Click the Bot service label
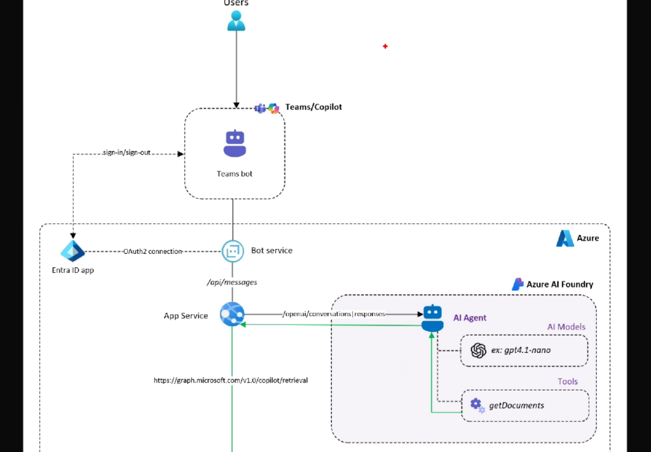The width and height of the screenshot is (651, 452). point(271,251)
